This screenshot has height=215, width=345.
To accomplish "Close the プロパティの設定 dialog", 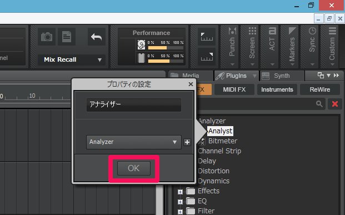I will pos(191,84).
